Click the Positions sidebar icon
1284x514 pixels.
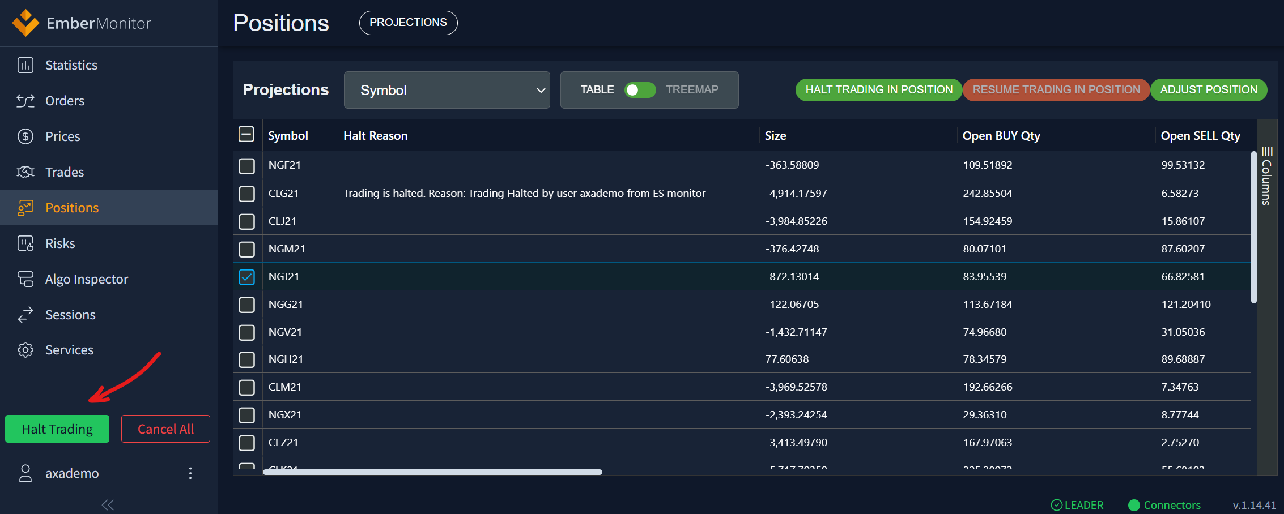[25, 208]
